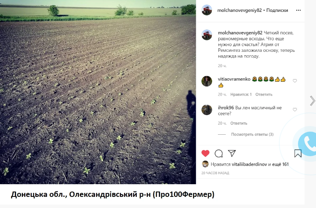Open the three-dot post options menu
Image resolution: width=316 pixels, height=208 pixels.
[298, 10]
